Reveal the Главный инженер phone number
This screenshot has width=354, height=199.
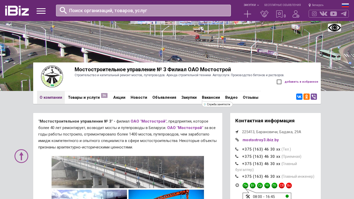[261, 176]
